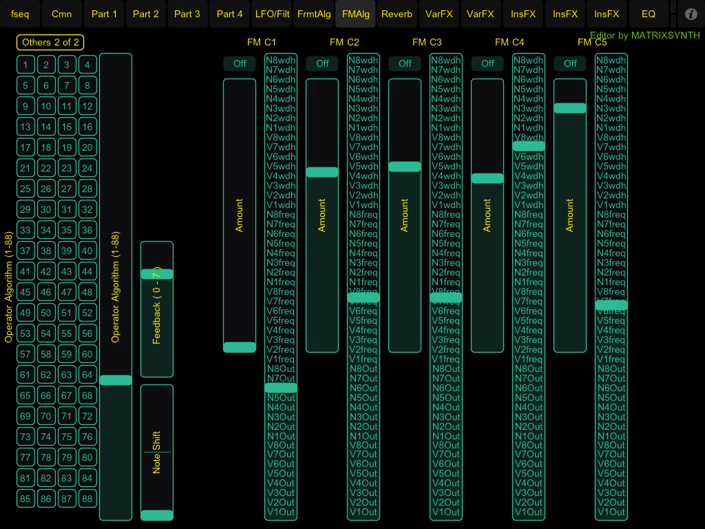This screenshot has height=529, width=705.
Task: Toggle the FM C3 Off switch
Action: coord(405,63)
